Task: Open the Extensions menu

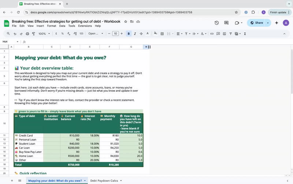Action: coord(85,26)
